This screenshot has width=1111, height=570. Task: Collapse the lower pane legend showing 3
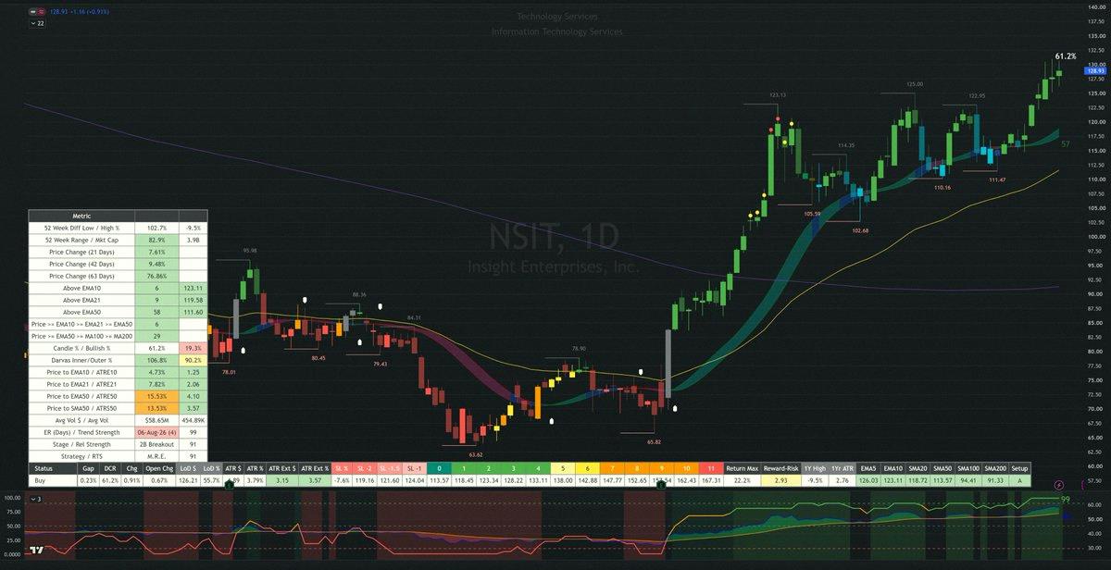(x=37, y=499)
